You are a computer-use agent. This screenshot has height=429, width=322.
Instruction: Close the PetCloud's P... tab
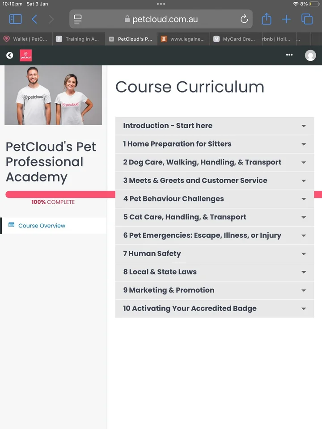(111, 39)
